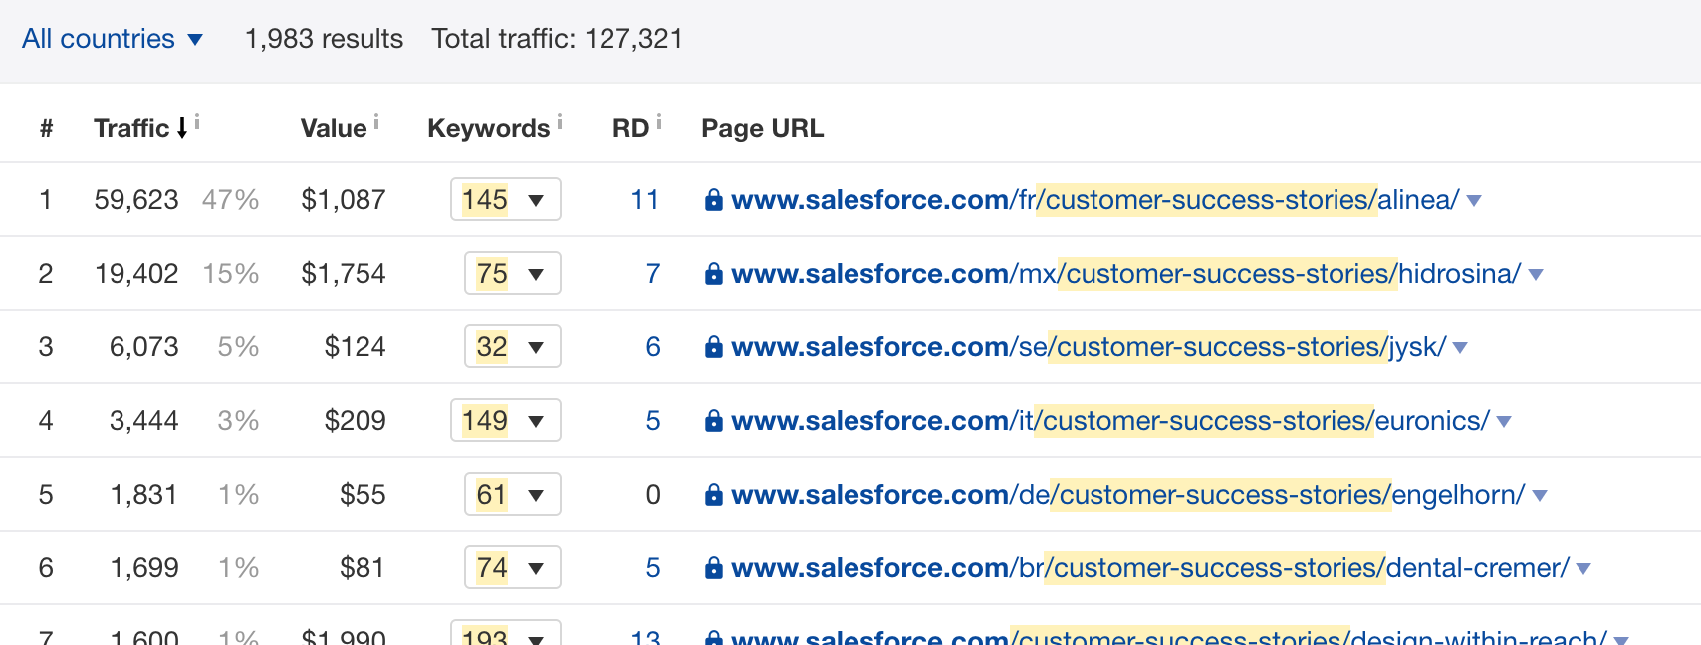The image size is (1701, 645).
Task: Select the 6,073 traffic value
Action: tap(144, 347)
